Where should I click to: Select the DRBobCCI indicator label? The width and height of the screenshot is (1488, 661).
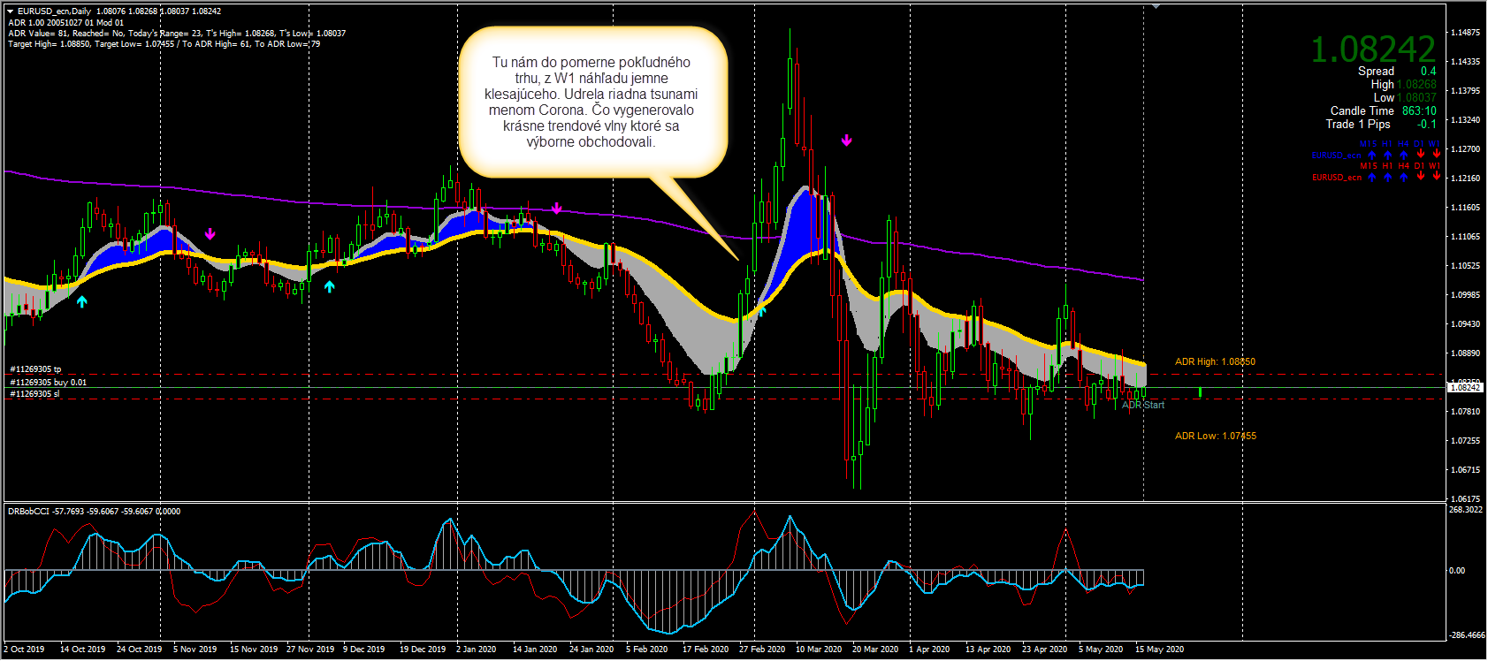[x=29, y=512]
